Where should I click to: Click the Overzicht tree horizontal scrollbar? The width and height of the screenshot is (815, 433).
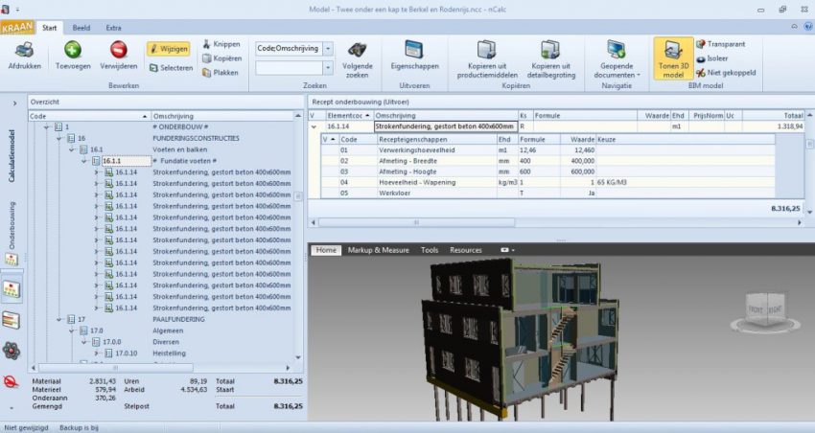[x=116, y=368]
